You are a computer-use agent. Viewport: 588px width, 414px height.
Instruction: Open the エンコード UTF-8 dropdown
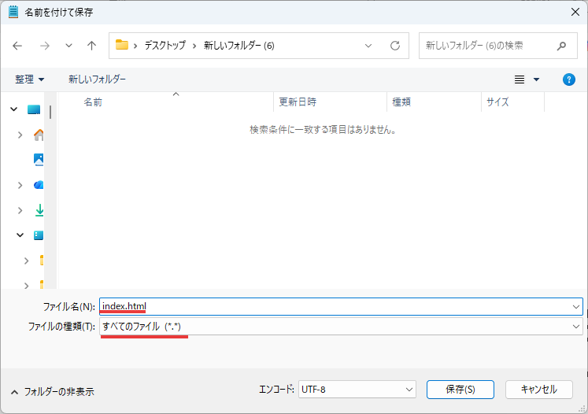click(x=357, y=390)
